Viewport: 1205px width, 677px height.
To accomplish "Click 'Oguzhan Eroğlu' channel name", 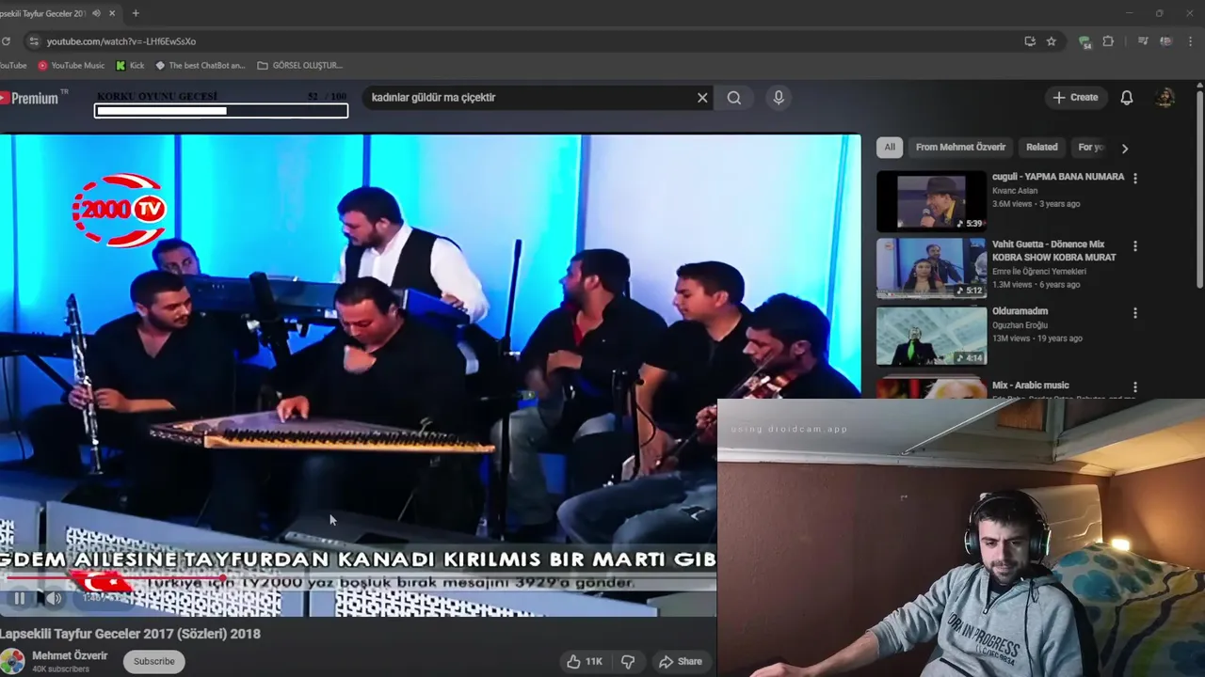I will pyautogui.click(x=1020, y=325).
